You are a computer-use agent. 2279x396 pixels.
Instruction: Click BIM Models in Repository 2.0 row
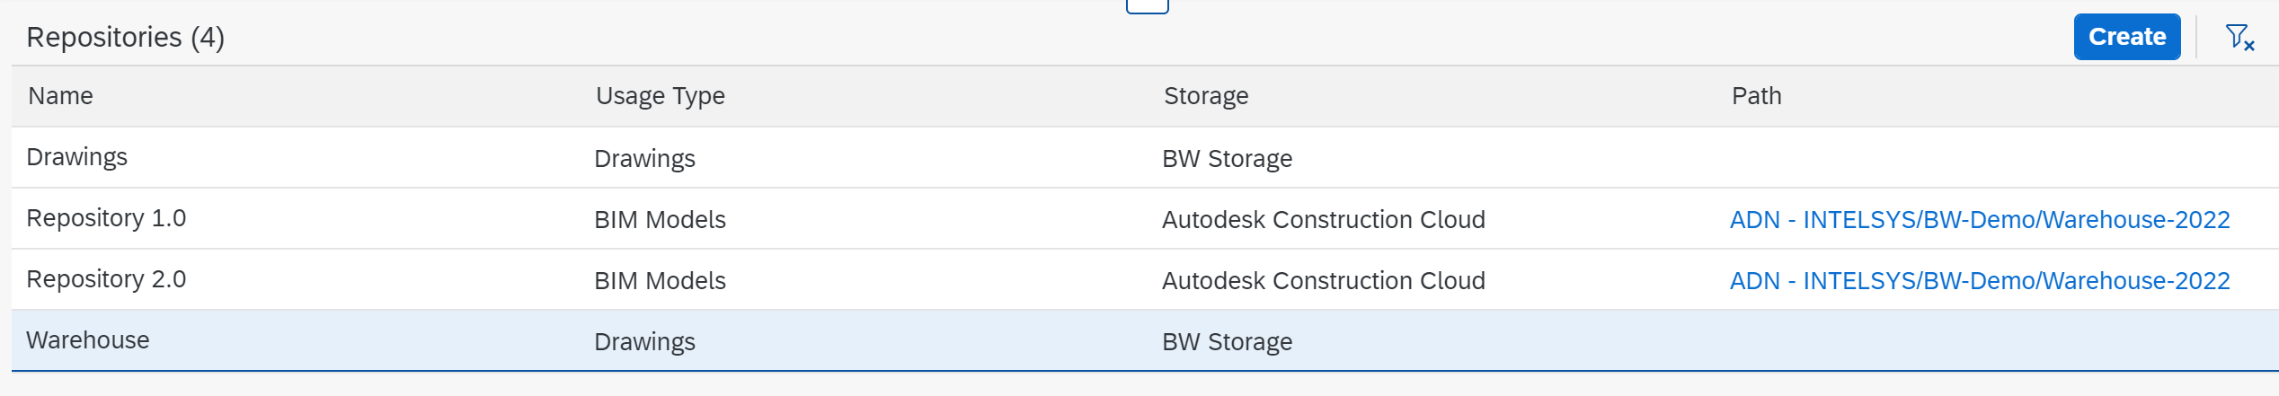tap(660, 281)
